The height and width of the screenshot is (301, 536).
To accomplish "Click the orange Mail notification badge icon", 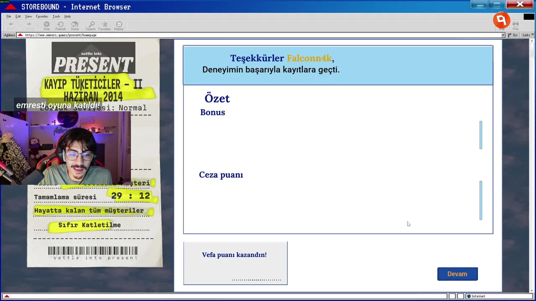I will (501, 20).
